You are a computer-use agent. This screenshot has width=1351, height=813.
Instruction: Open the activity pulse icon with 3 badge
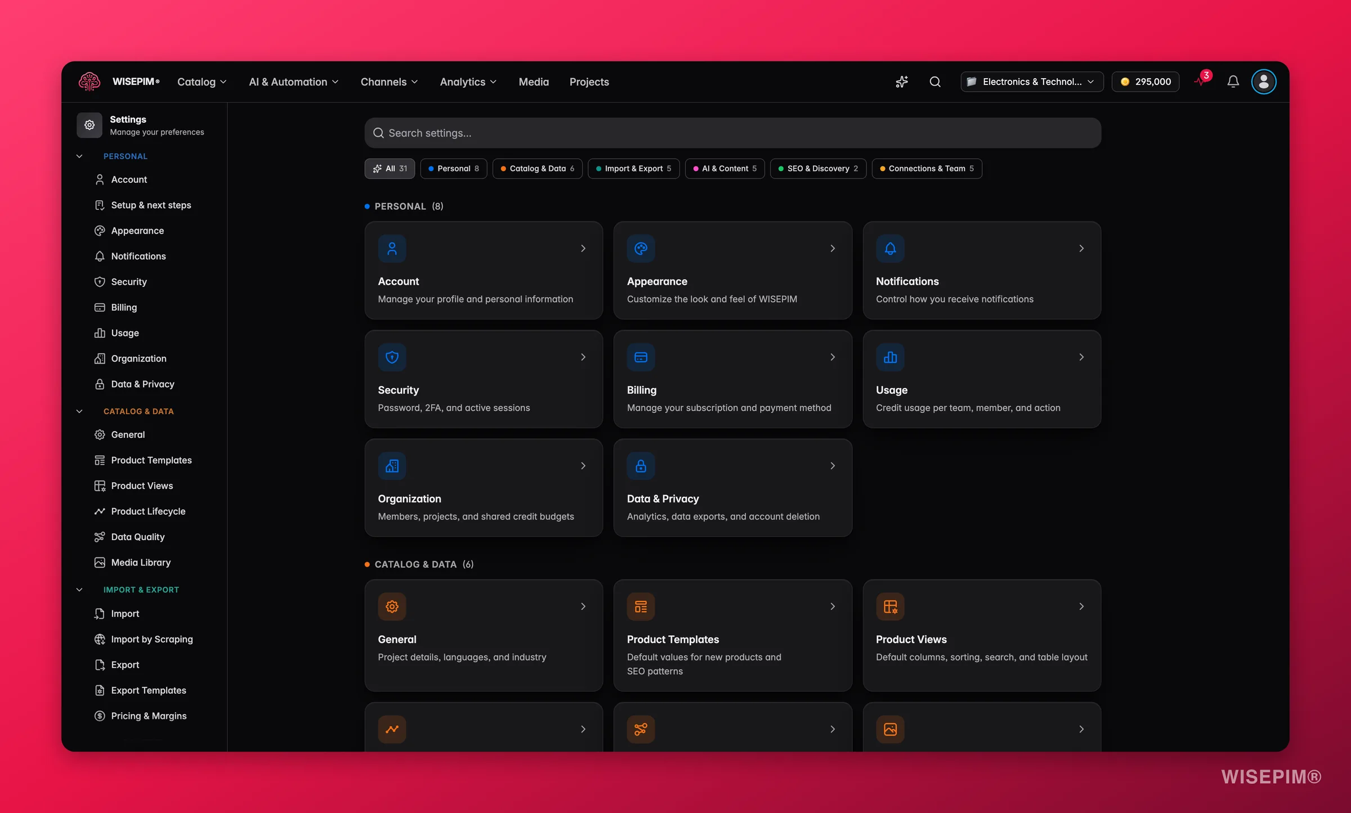pos(1201,80)
